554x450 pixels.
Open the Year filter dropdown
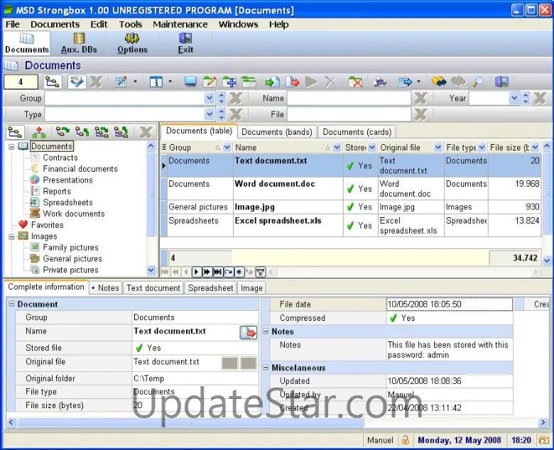(514, 98)
